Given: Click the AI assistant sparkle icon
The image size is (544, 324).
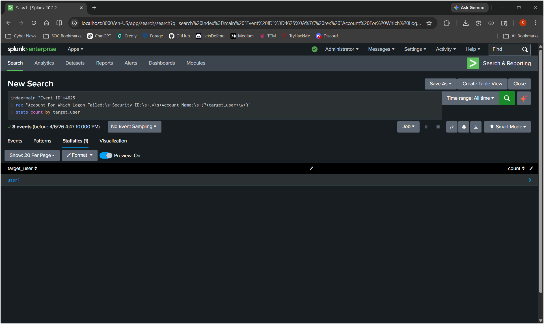Looking at the screenshot, I should 524,98.
